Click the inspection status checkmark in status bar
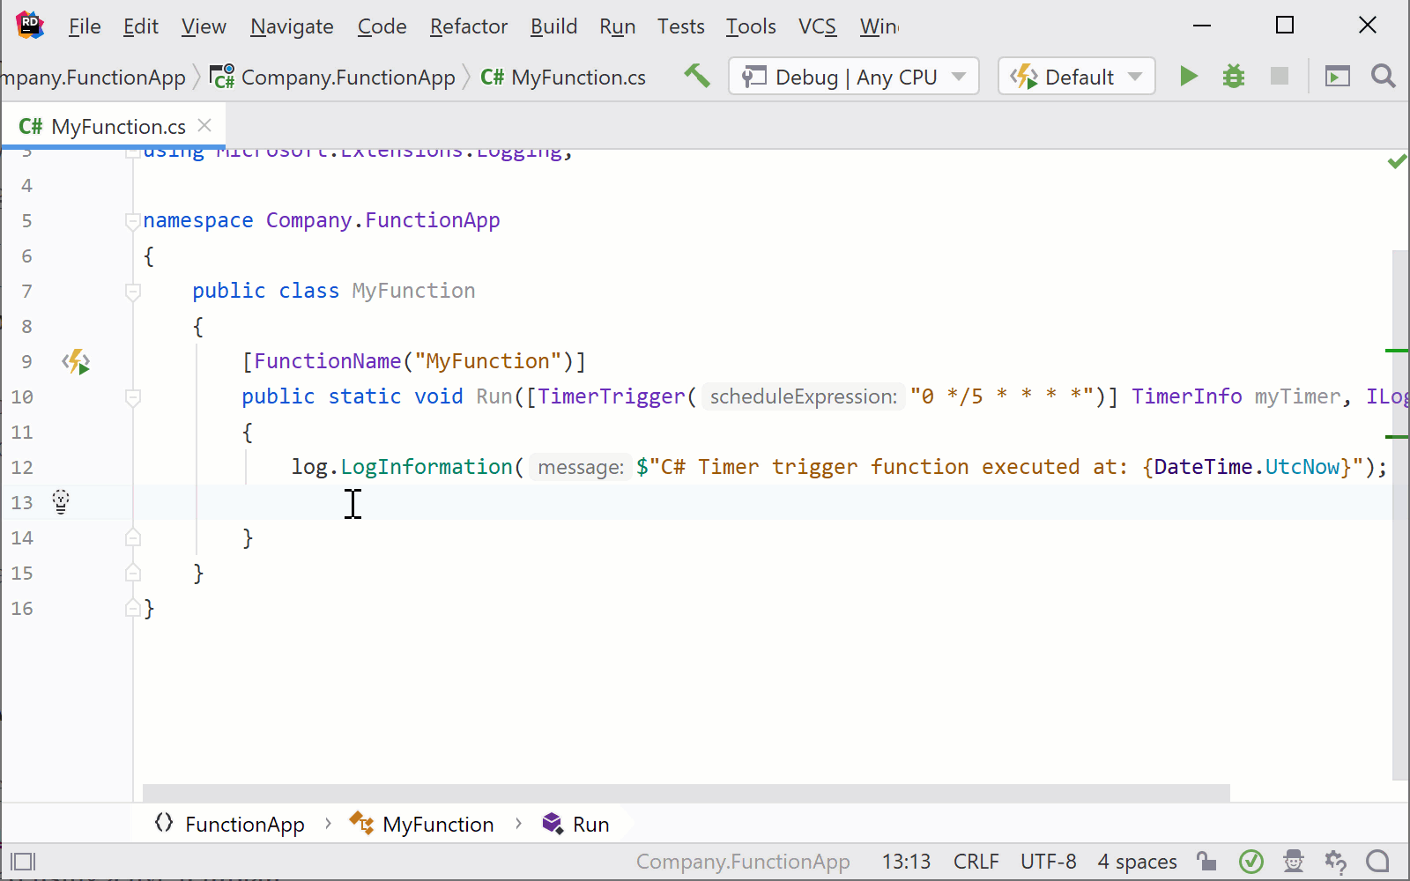The height and width of the screenshot is (881, 1410). (1252, 861)
